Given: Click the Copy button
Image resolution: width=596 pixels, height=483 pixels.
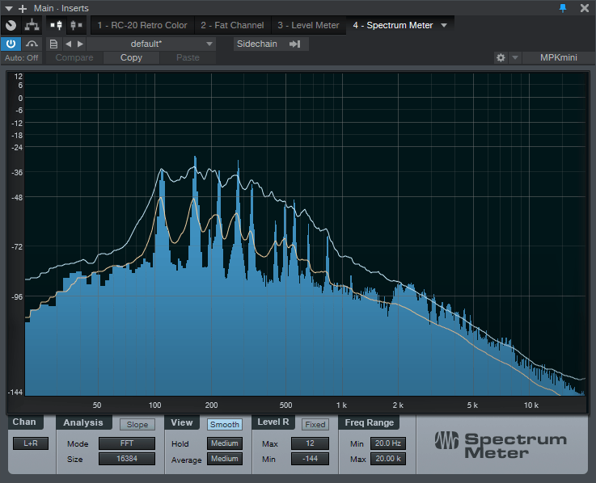Looking at the screenshot, I should pyautogui.click(x=131, y=57).
